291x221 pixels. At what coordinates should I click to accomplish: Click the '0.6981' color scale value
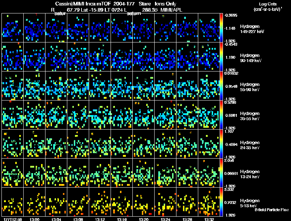231,115
